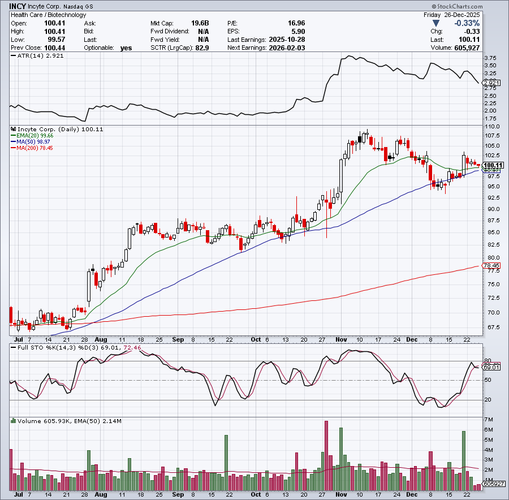Click the 7M volume axis label
The image size is (509, 500).
click(x=489, y=420)
